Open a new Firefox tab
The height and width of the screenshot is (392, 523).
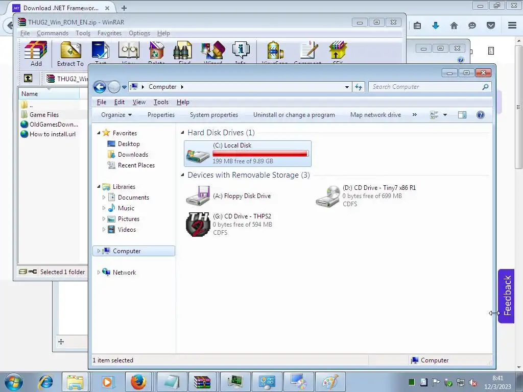(x=124, y=8)
